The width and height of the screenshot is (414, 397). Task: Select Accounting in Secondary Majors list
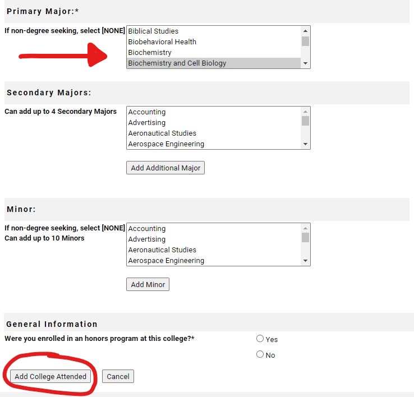coord(147,112)
